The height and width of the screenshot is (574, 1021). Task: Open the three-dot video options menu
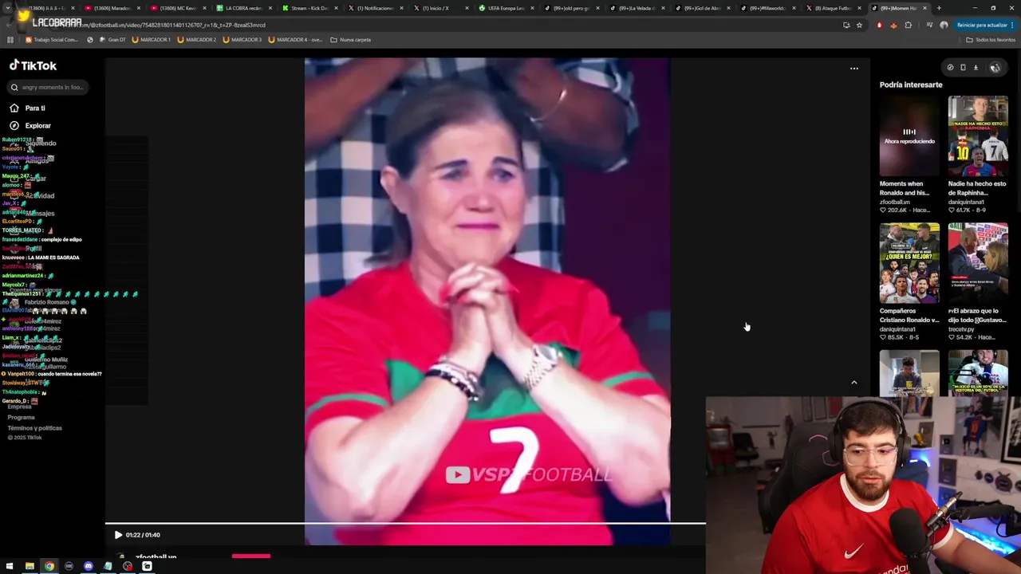pyautogui.click(x=854, y=69)
